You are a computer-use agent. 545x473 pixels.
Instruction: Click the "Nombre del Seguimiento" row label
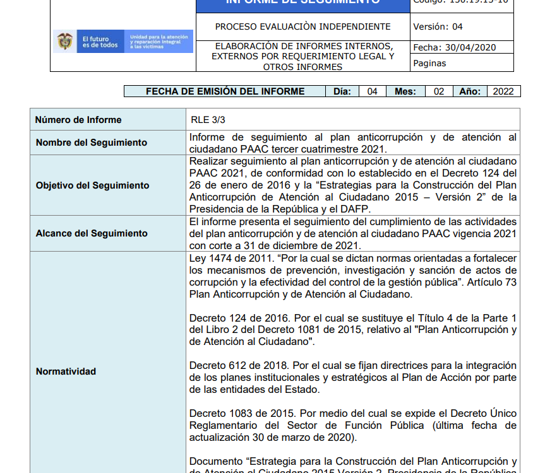click(x=92, y=143)
